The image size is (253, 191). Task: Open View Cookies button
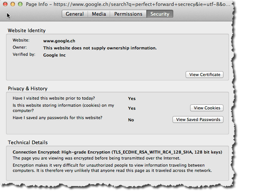pos(207,108)
